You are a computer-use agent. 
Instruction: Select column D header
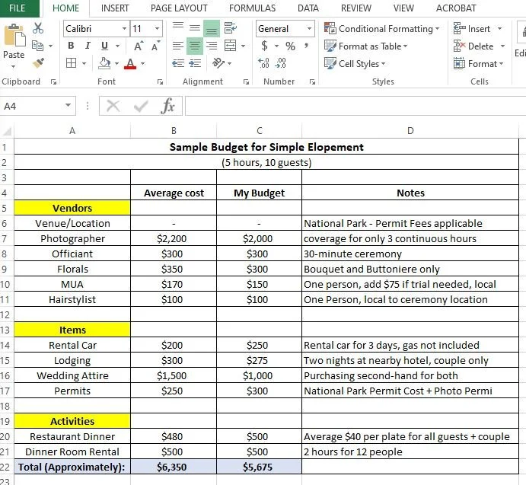coord(410,130)
